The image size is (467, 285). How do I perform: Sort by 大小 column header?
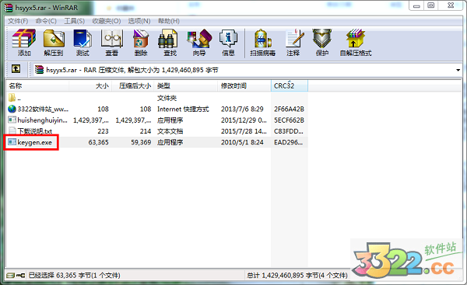pyautogui.click(x=90, y=86)
